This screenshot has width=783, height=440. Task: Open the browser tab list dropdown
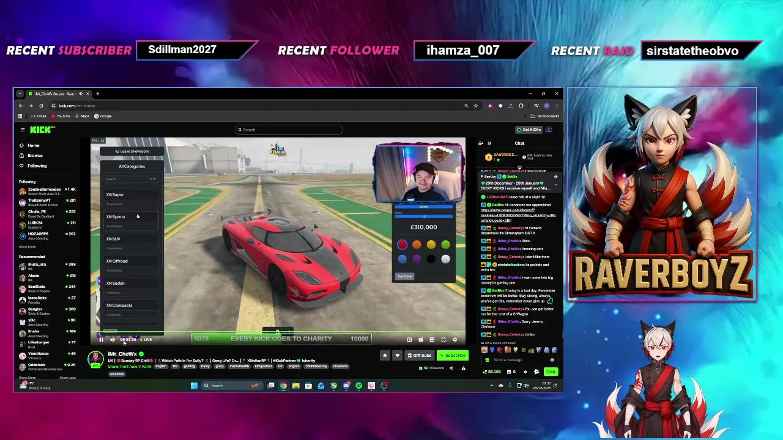(20, 94)
